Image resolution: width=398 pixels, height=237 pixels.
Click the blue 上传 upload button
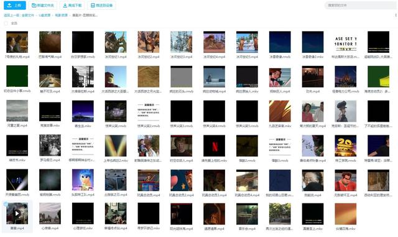(x=15, y=6)
